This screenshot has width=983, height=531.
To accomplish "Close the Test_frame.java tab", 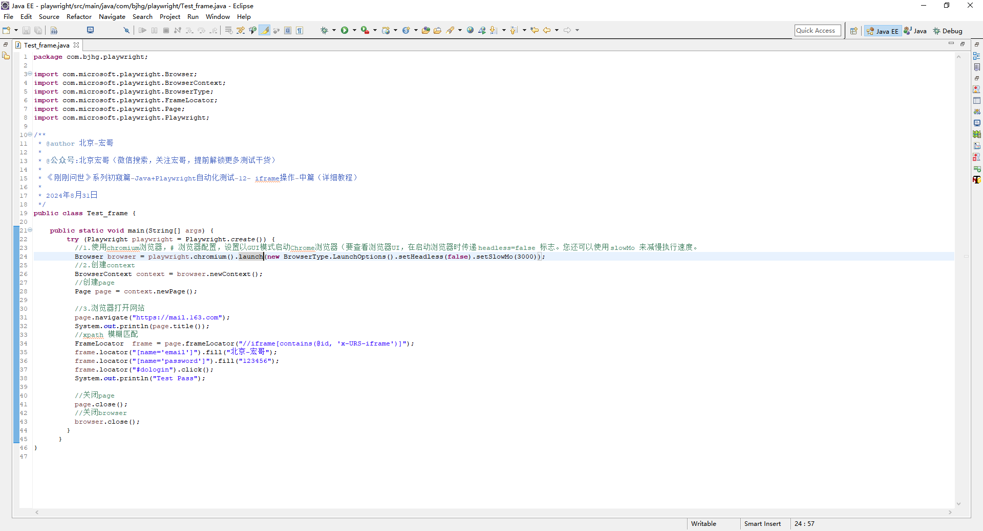I will [76, 45].
